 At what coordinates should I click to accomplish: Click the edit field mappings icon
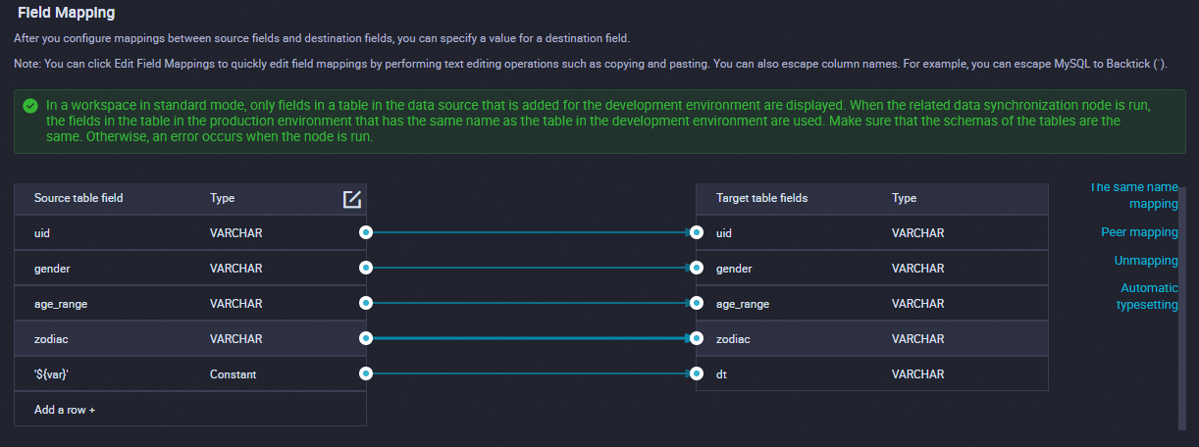352,199
